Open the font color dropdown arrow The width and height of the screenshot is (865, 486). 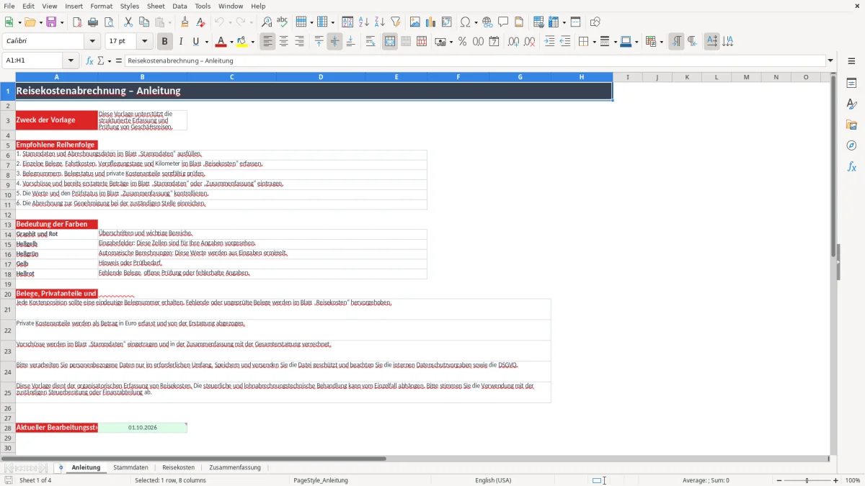[231, 42]
